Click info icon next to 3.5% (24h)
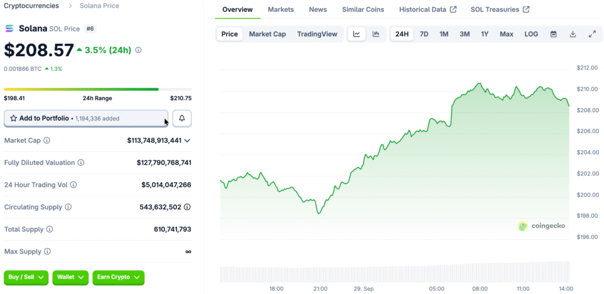This screenshot has height=294, width=604. pyautogui.click(x=138, y=50)
